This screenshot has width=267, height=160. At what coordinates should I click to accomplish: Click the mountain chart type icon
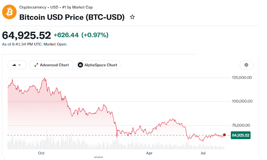[14, 65]
